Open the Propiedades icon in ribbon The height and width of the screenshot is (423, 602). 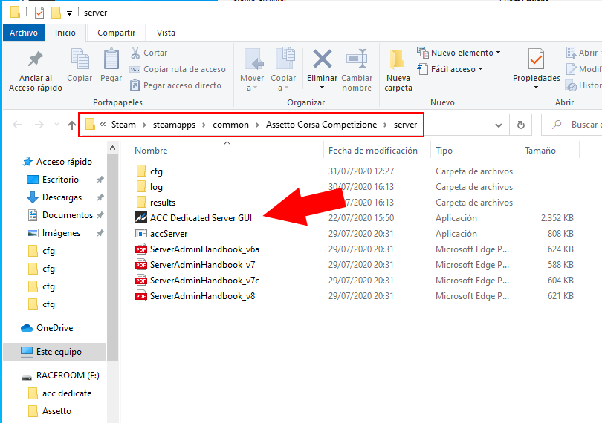click(x=536, y=61)
